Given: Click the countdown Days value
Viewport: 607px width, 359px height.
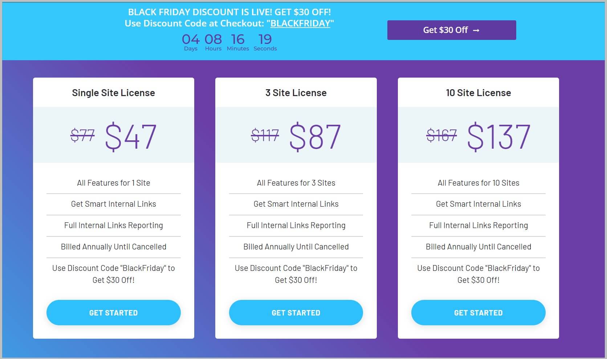Looking at the screenshot, I should point(191,39).
